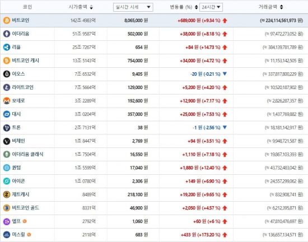
Task: Click the change +60 원 (+6 %)
Action: pyautogui.click(x=207, y=221)
